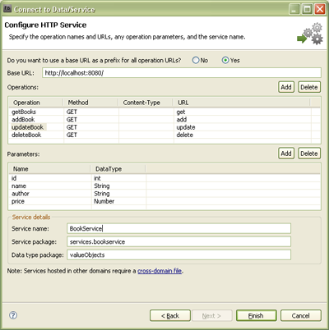Viewport: 329px width, 330px height.
Task: Select the updateBook operation row
Action: click(164, 127)
